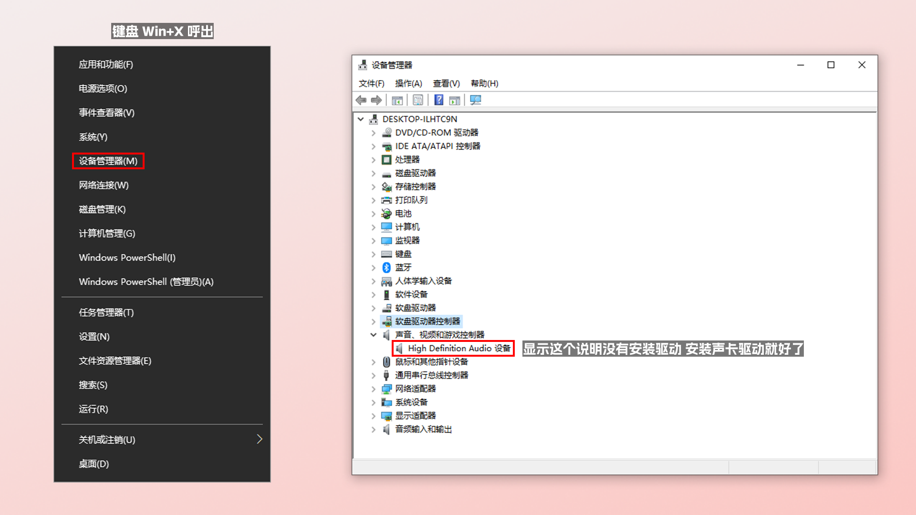Collapse the DESKTOP-ILHTC9N root node
The width and height of the screenshot is (916, 515).
[x=361, y=119]
